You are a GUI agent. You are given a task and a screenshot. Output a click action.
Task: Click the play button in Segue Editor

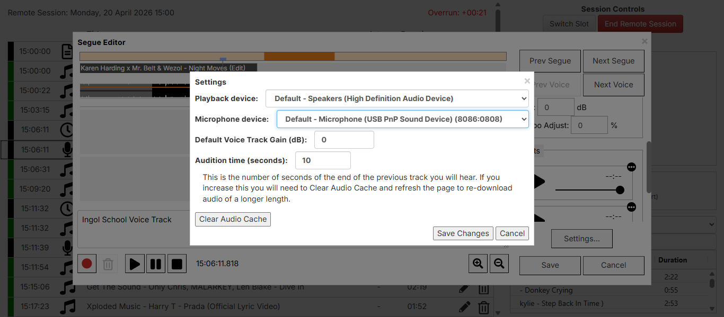[x=135, y=264]
